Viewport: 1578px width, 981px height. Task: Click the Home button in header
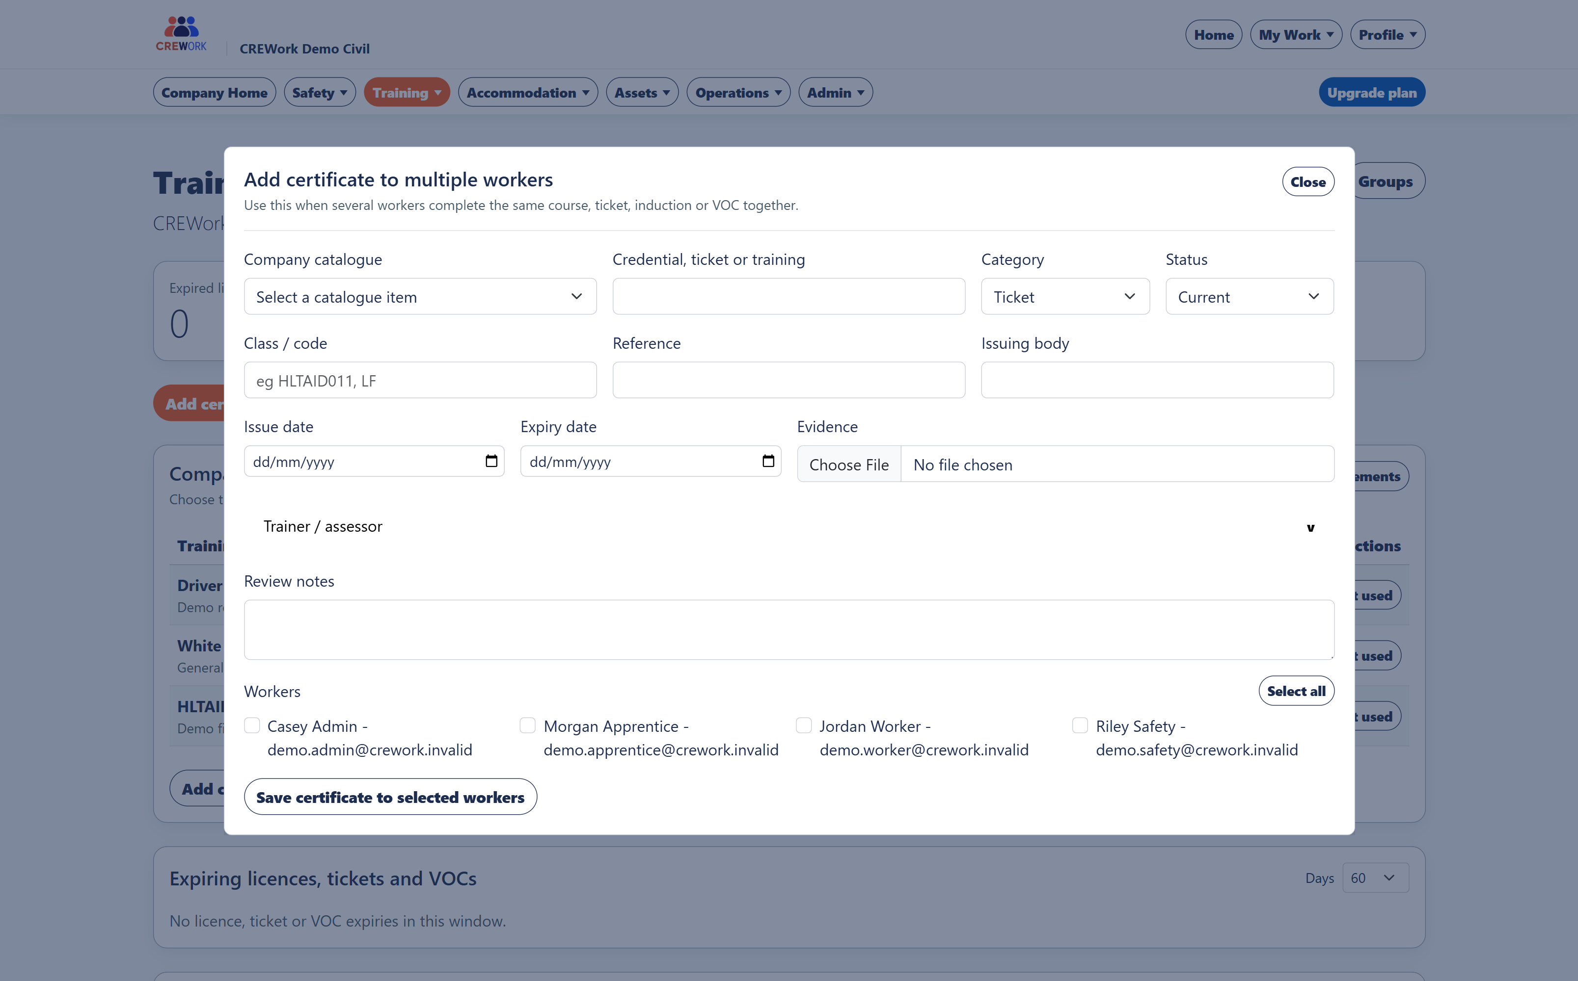pos(1214,35)
